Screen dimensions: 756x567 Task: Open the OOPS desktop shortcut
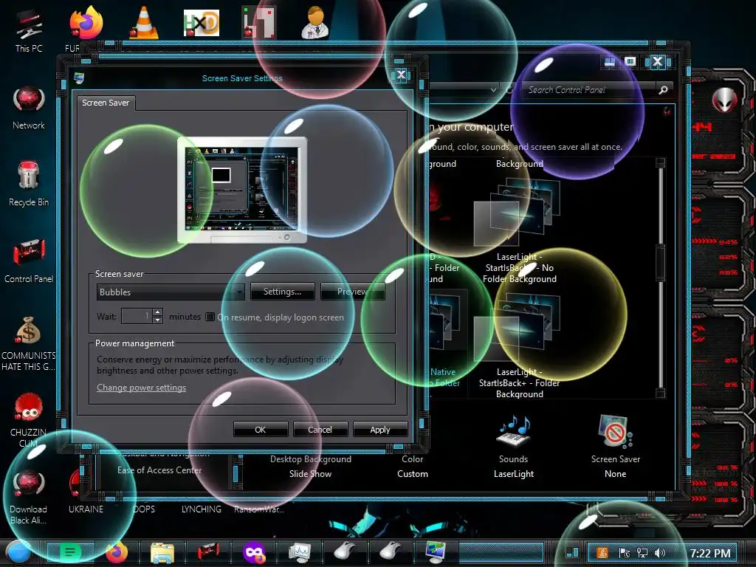click(x=144, y=509)
